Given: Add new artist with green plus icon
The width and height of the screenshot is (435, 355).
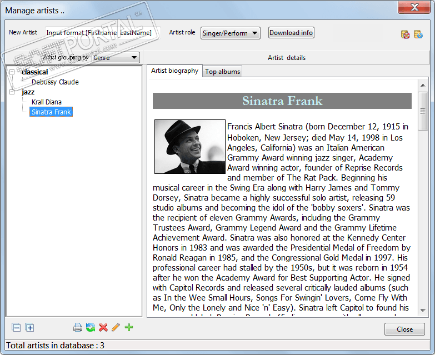Looking at the screenshot, I should click(129, 328).
